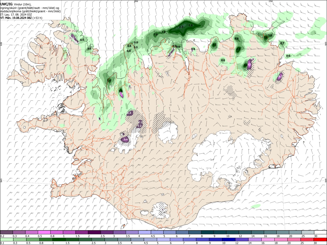The width and height of the screenshot is (327, 245).
Task: Click the 'IT: Lau. 17. 08. 2024 03Z' line
Action: click(16, 15)
